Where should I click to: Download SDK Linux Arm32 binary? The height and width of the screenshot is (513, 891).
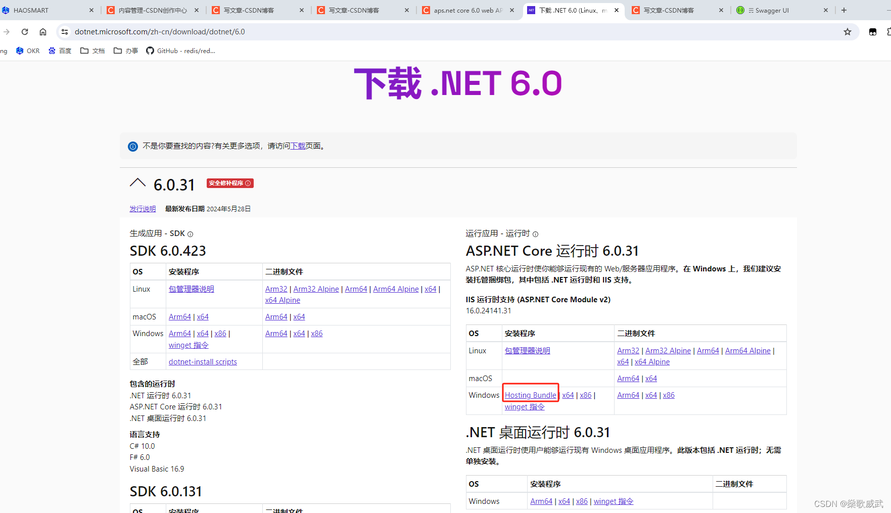(x=276, y=289)
